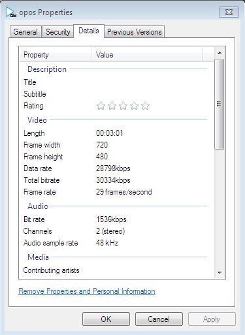Image resolution: width=245 pixels, height=335 pixels.
Task: Click the vertical scrollbar thumb
Action: pyautogui.click(x=220, y=104)
